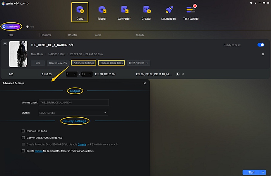Minimize the DVDFab window
Screen dimensions: 271x176
[260, 3]
